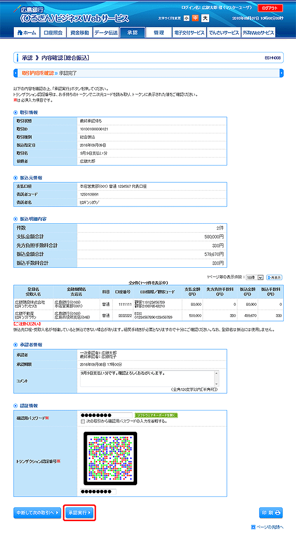Screen dimensions: 296x533
Task: Click the 承認実行 button
Action: [80, 512]
